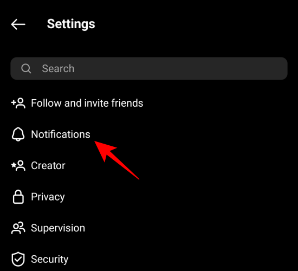Select the Privacy menu item
Screen dimensions: 298x271
coord(149,197)
